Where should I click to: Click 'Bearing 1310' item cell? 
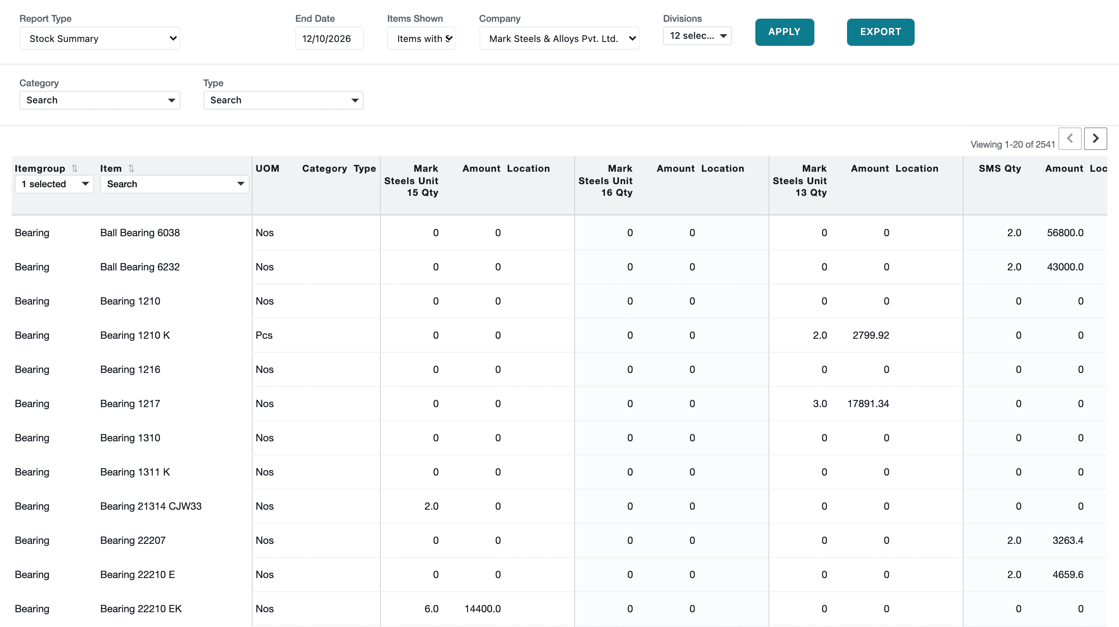click(130, 438)
